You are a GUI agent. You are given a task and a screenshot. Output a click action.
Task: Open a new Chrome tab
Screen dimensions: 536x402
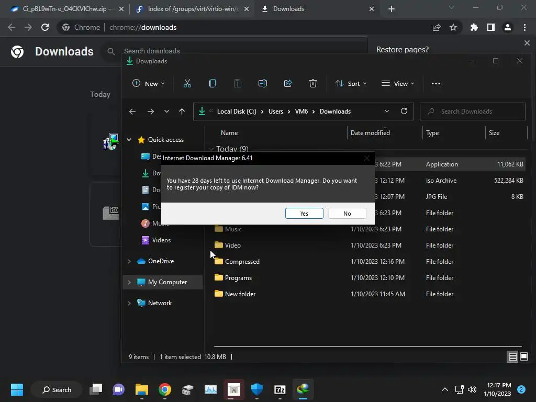pos(392,9)
